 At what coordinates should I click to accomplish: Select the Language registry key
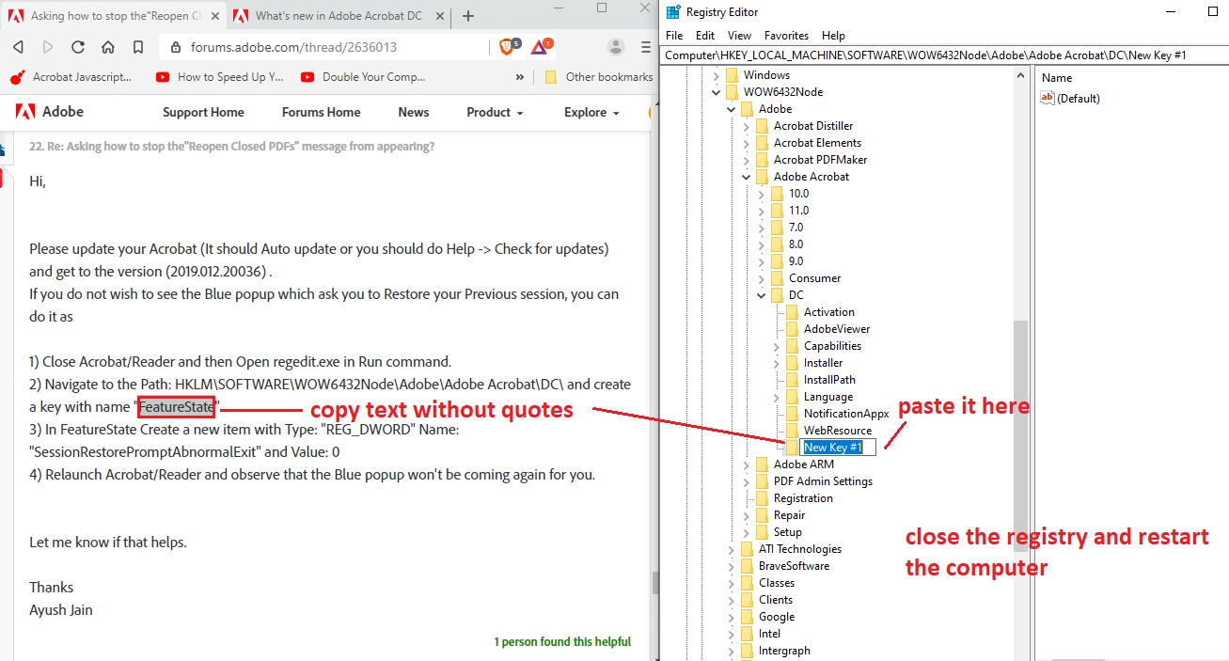pyautogui.click(x=828, y=397)
